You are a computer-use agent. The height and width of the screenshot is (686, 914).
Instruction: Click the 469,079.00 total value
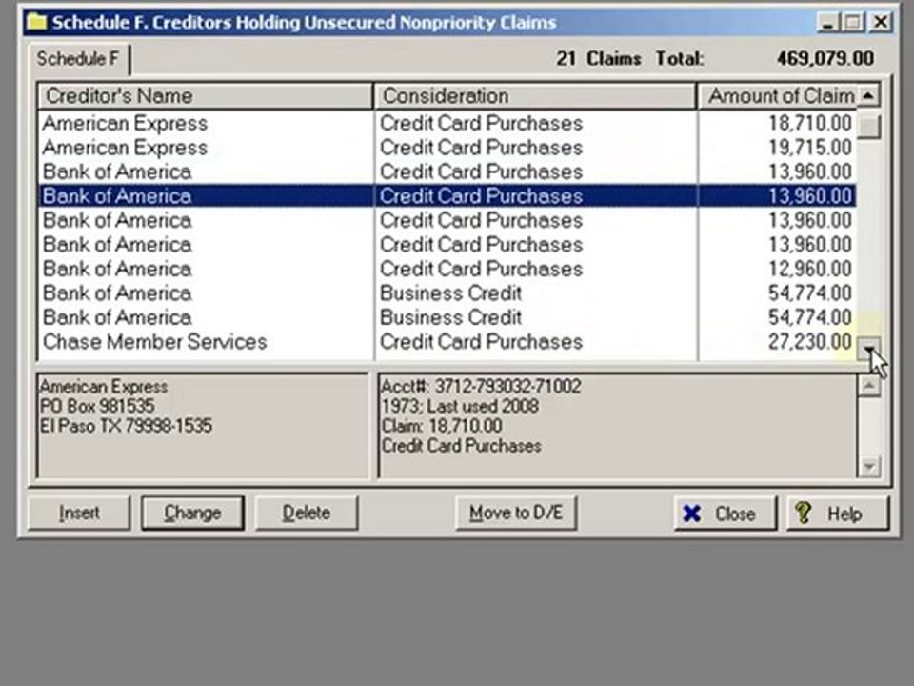825,59
